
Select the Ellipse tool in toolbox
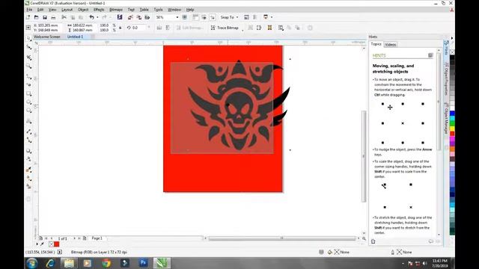28,102
